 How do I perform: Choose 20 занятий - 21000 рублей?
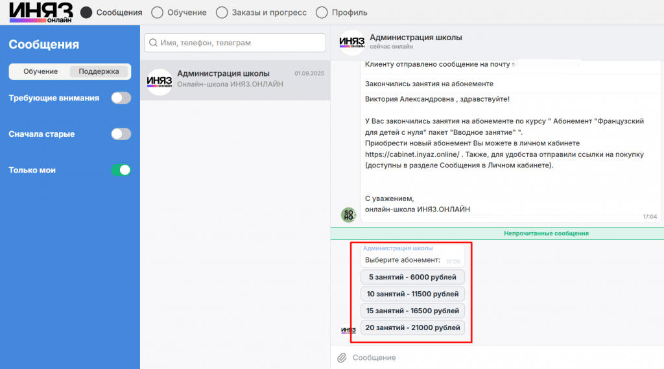(412, 327)
